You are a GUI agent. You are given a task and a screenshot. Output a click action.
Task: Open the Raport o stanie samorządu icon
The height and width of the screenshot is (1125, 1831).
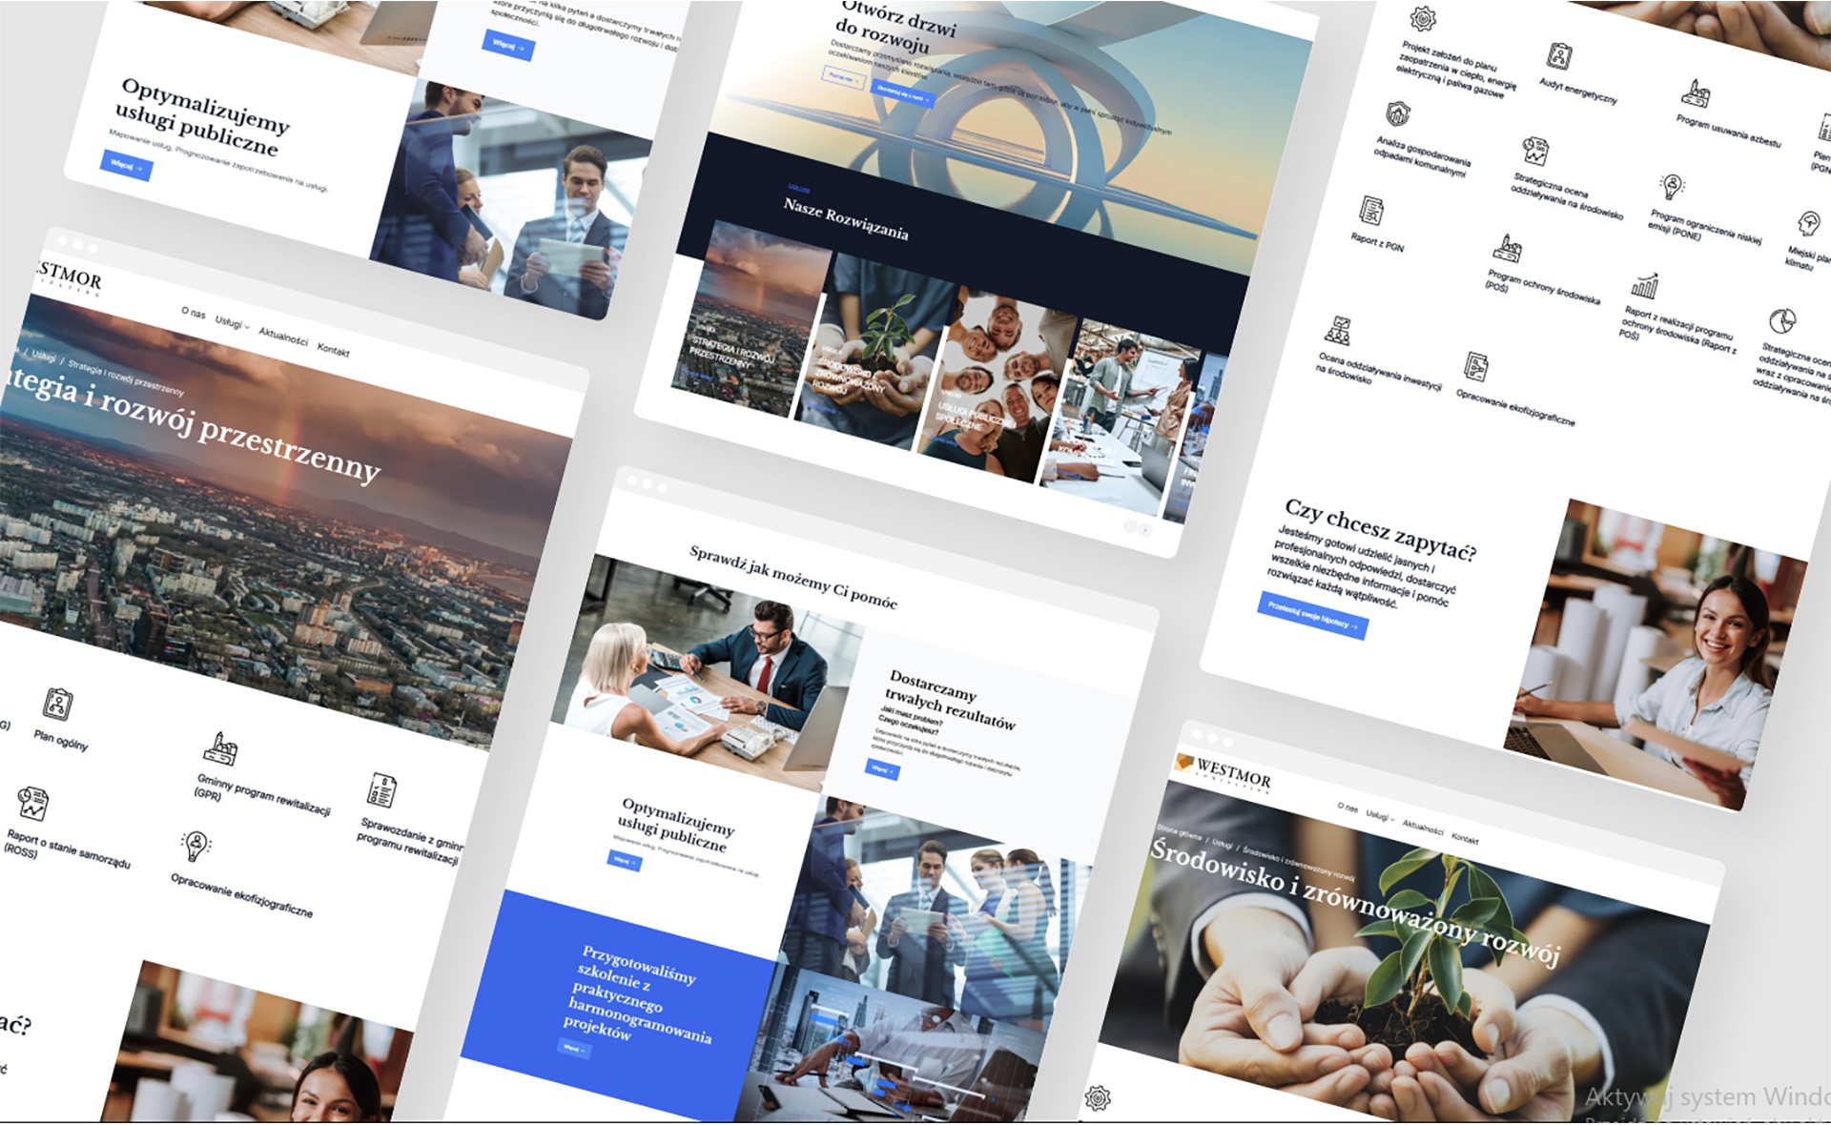(x=33, y=803)
